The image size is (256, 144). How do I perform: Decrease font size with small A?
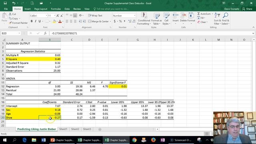(62, 16)
